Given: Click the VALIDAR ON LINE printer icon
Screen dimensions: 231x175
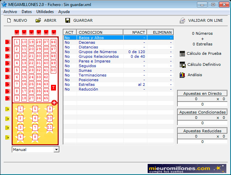Looking at the screenshot, I should [182, 20].
